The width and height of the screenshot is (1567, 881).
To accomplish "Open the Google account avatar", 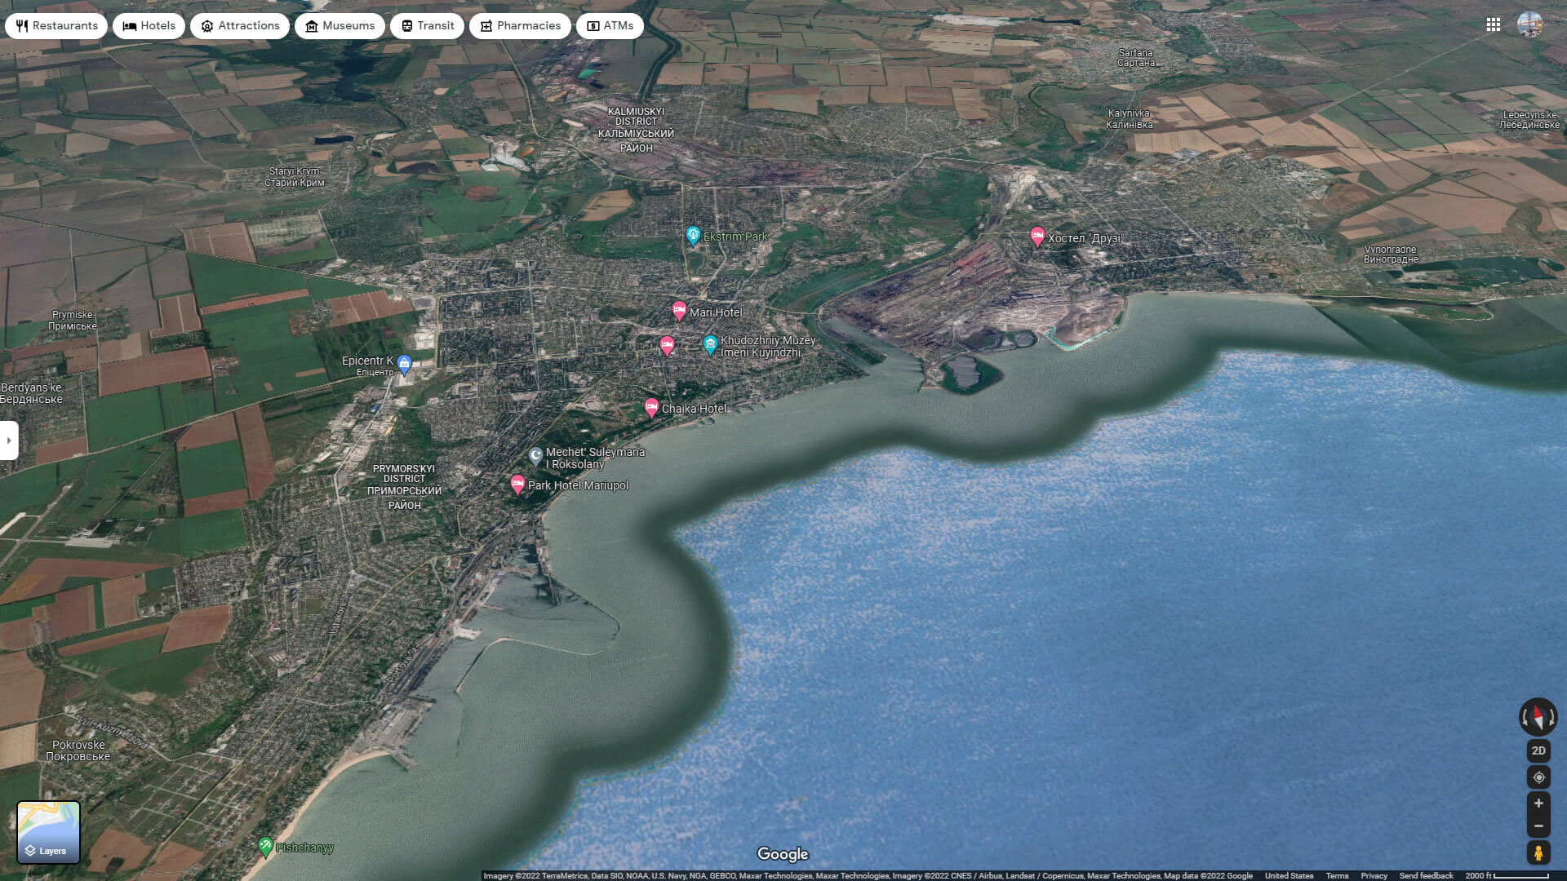I will pyautogui.click(x=1530, y=24).
